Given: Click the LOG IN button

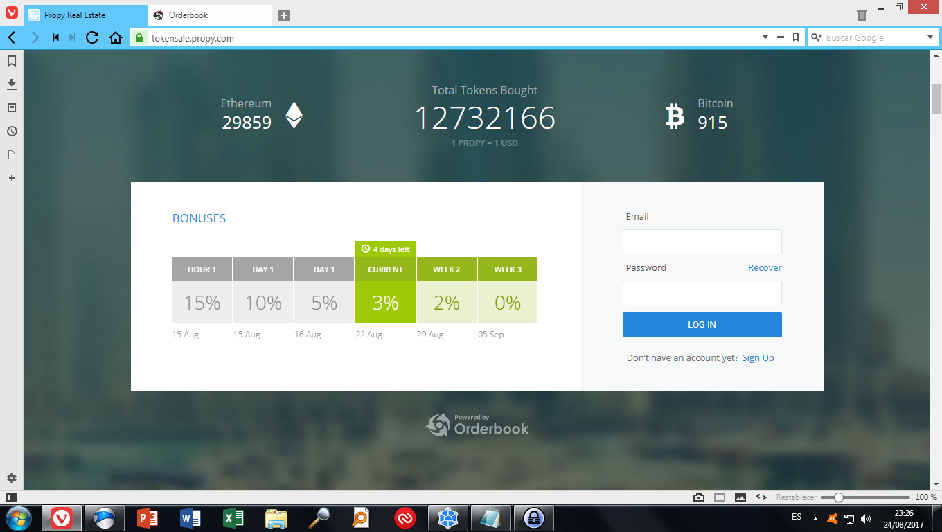Looking at the screenshot, I should tap(702, 325).
